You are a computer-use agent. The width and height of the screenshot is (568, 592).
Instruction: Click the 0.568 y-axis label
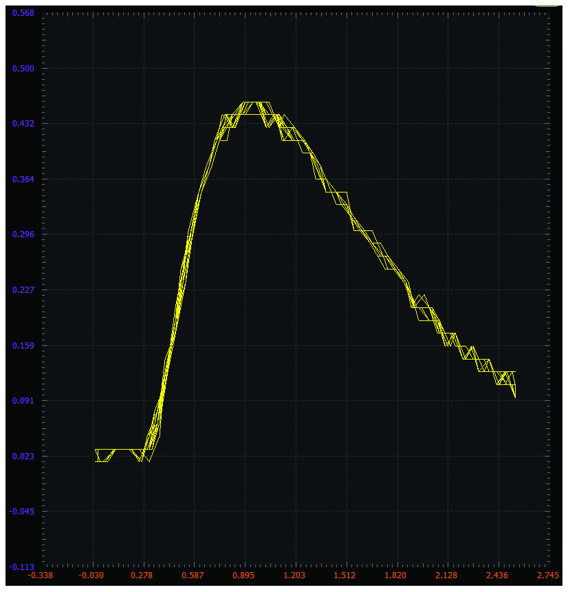[x=23, y=13]
